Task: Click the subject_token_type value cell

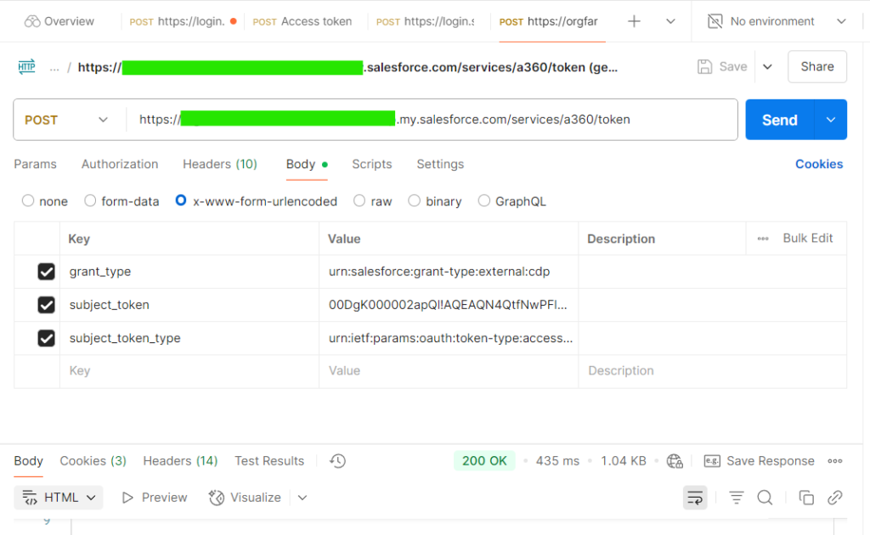Action: [x=449, y=338]
